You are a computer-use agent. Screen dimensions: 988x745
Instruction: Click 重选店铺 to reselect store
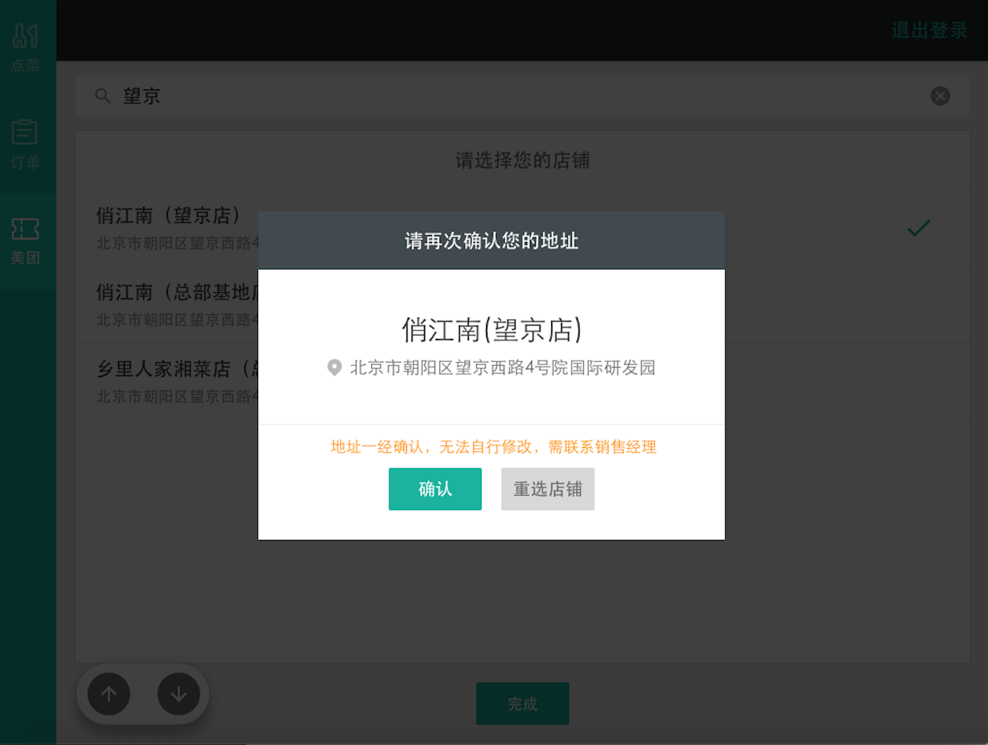click(548, 489)
